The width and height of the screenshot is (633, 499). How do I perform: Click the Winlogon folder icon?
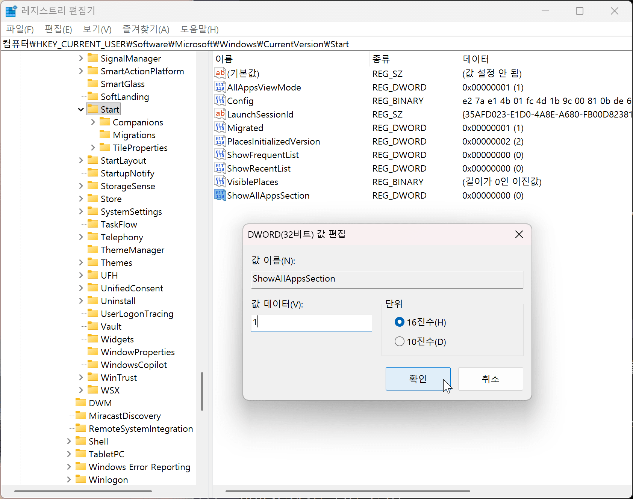(81, 479)
